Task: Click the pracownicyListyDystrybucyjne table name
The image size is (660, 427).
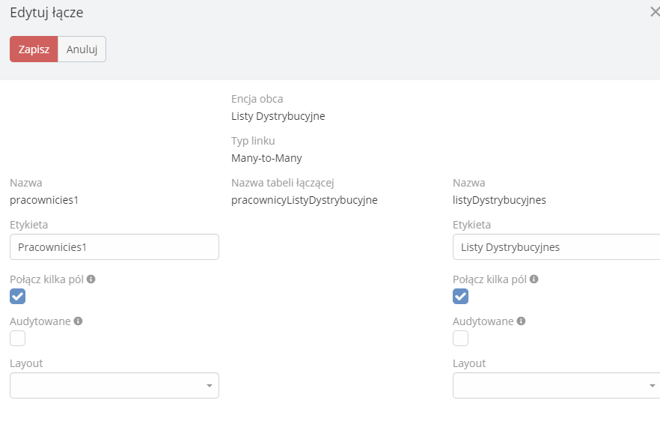Action: (x=304, y=200)
